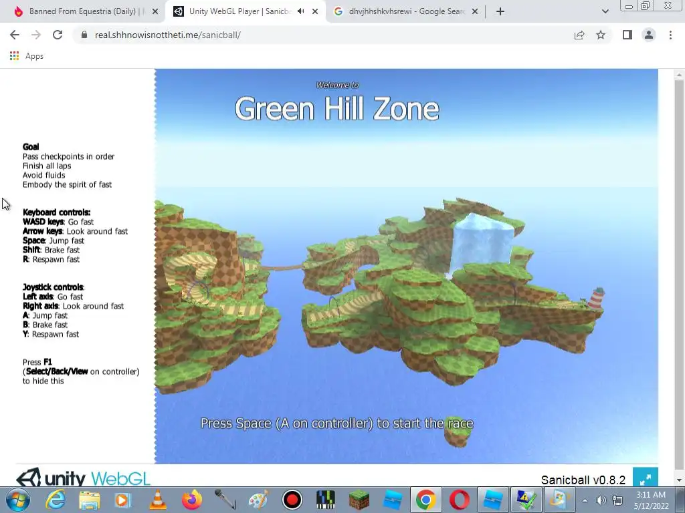Viewport: 685px width, 513px height.
Task: Open the Apps grid shortcut
Action: tap(27, 56)
